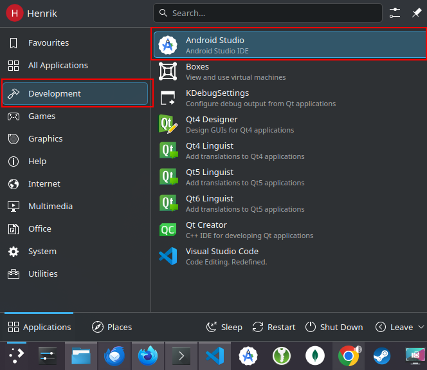Launch Qt4 Designer

click(290, 124)
